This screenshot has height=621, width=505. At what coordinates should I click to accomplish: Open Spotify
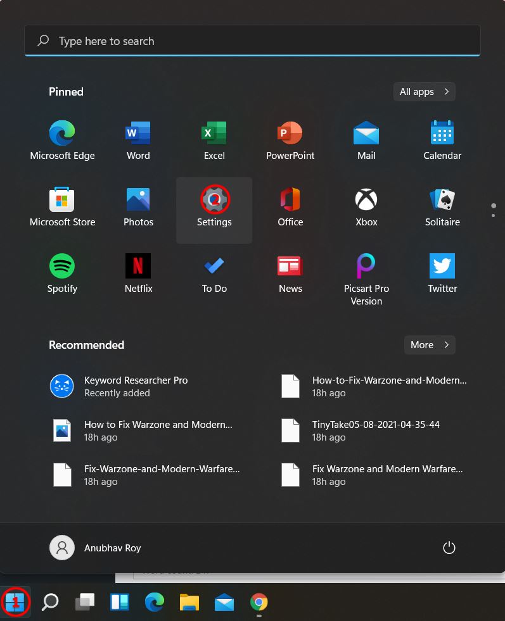pos(62,273)
